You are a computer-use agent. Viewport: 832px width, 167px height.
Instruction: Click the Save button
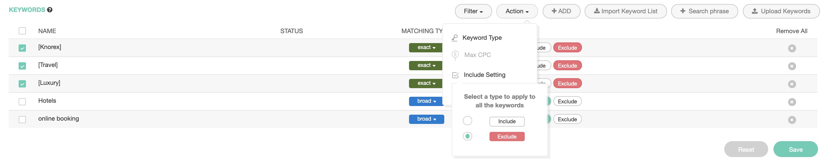[795, 149]
